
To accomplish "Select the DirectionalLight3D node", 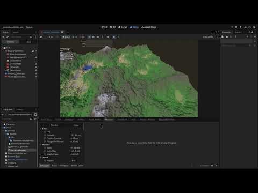I will point(18,57).
